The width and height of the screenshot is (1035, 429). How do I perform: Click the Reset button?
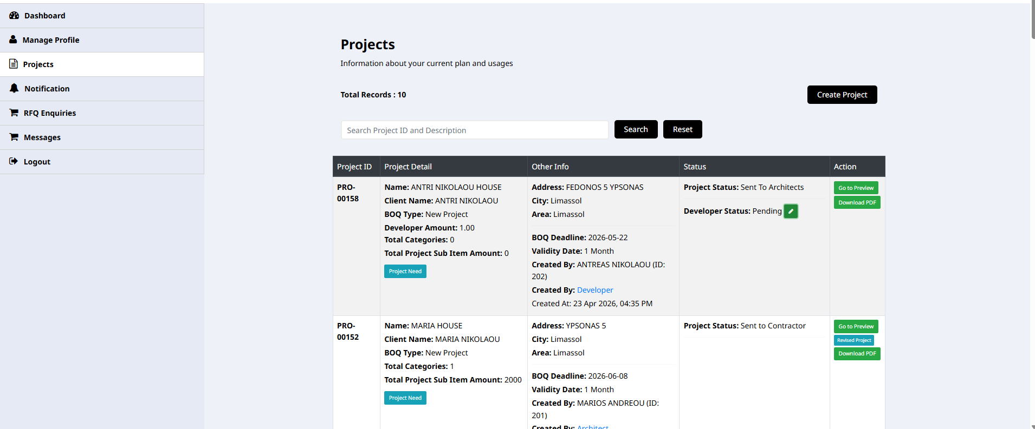pyautogui.click(x=683, y=129)
